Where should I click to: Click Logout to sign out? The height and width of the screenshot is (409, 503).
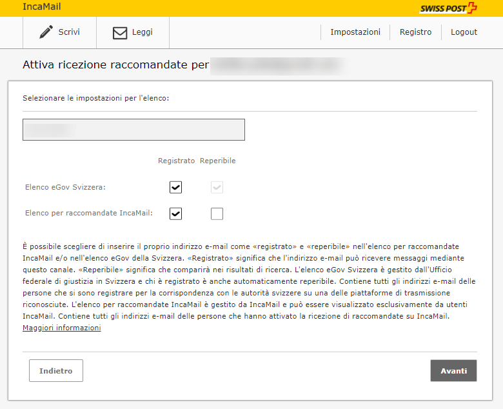coord(464,32)
